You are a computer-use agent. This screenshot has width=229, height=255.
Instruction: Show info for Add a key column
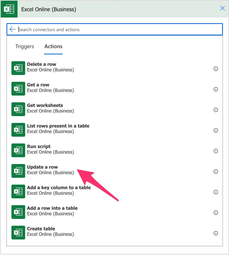216,192
